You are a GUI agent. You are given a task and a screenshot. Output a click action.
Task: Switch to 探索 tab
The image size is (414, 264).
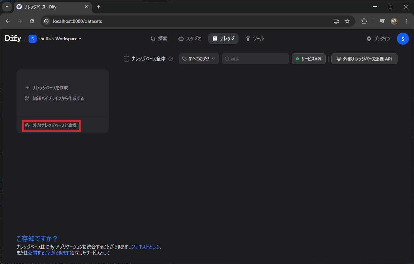click(159, 39)
